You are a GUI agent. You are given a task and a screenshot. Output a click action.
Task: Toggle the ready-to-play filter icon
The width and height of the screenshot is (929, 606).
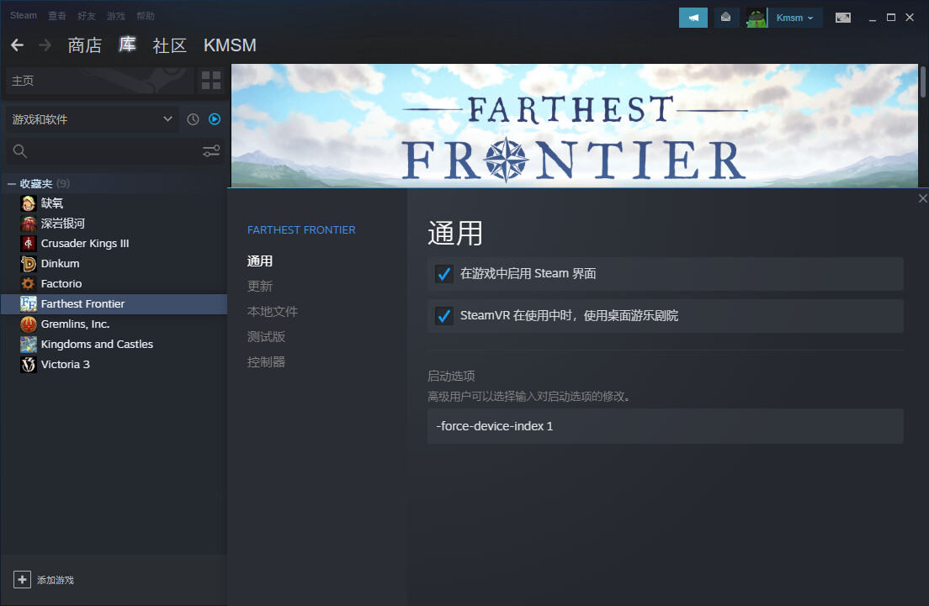pyautogui.click(x=215, y=119)
